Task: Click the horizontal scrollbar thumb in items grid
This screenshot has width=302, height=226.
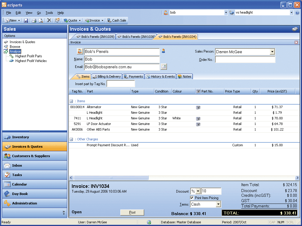Action: coord(111,178)
